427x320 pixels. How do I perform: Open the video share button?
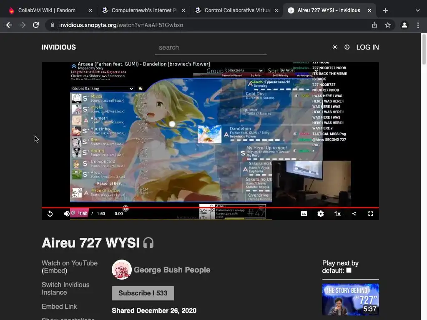(x=354, y=214)
